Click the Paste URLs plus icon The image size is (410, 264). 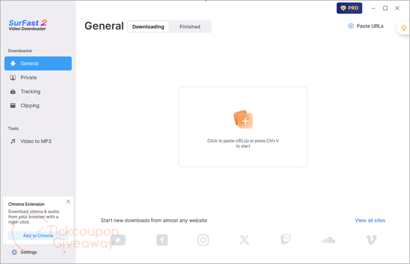[x=351, y=26]
